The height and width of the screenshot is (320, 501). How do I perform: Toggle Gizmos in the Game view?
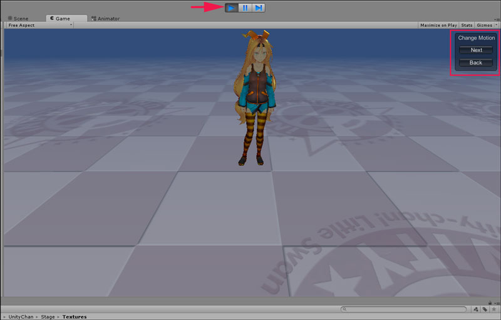pos(484,25)
